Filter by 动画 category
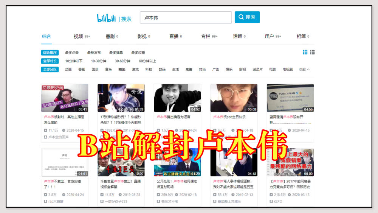This screenshot has width=378, height=213. (68, 70)
